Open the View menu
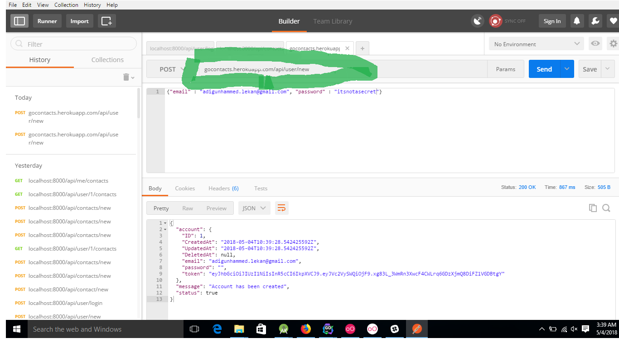The image size is (619, 348). [x=43, y=5]
